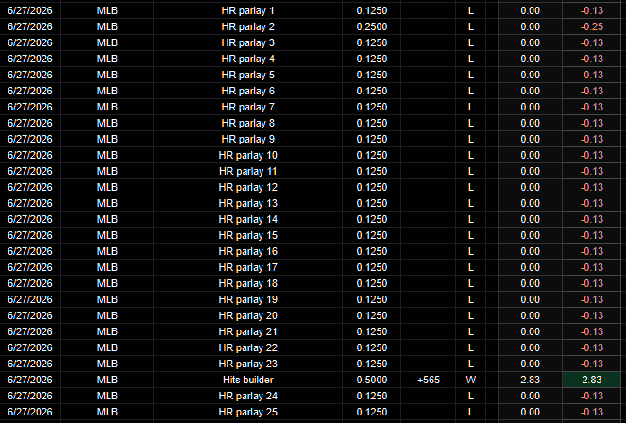Viewport: 626px width, 423px height.
Task: Select the 'HR parlay 13' cell
Action: [x=247, y=203]
